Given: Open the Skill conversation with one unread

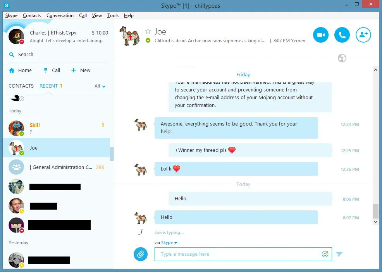Looking at the screenshot, I should [x=56, y=128].
